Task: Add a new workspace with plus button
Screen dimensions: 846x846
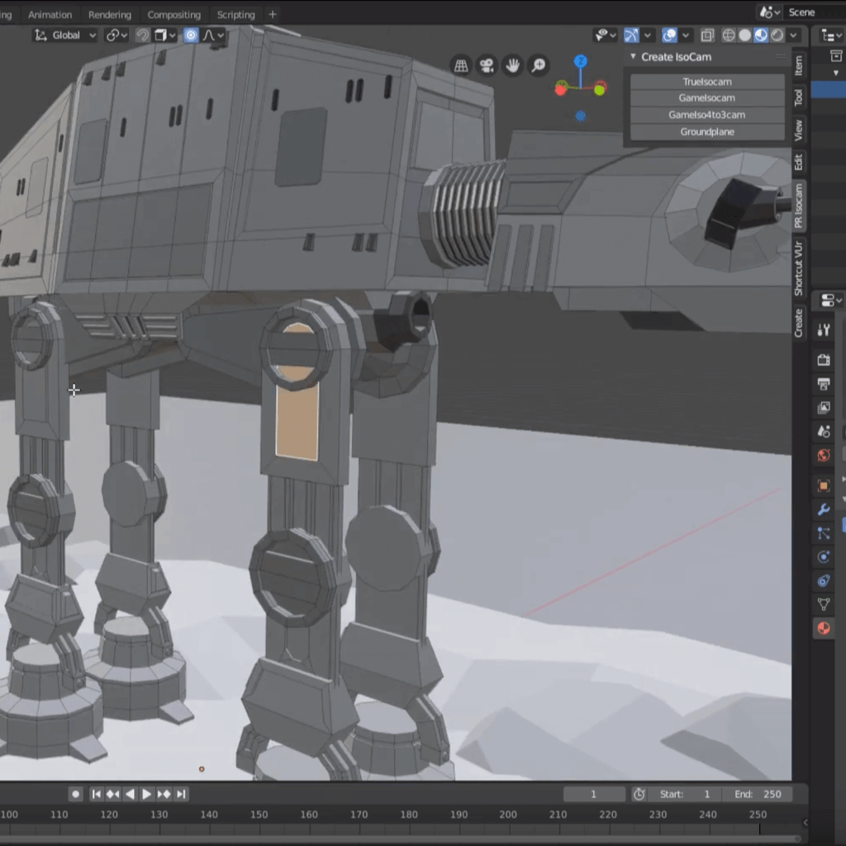Action: (x=273, y=15)
